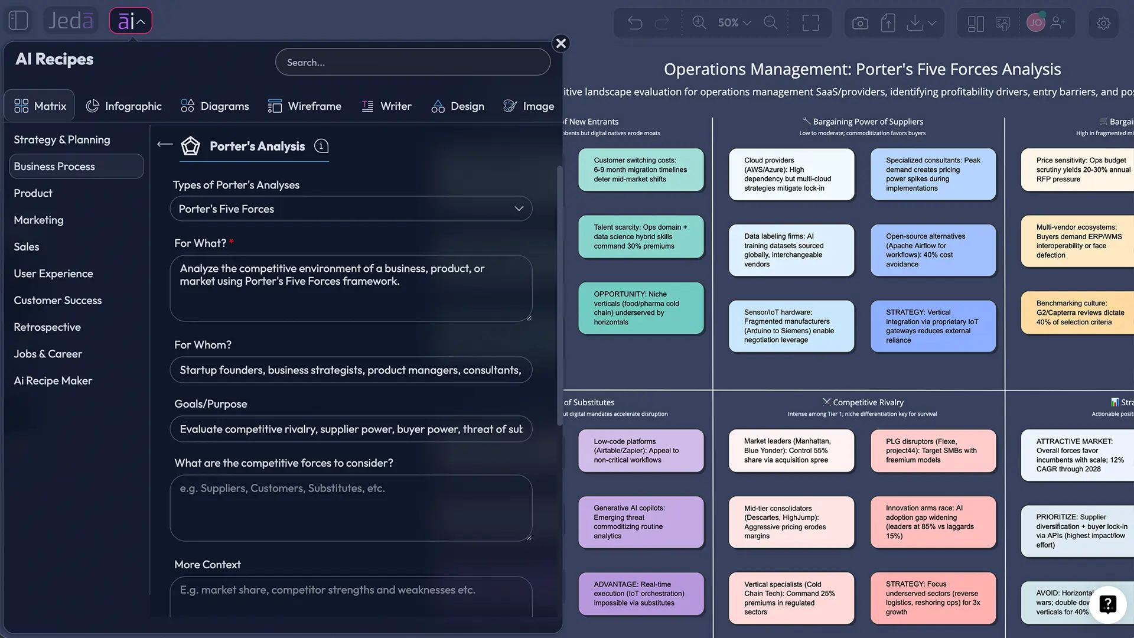Click the upload file icon
The width and height of the screenshot is (1134, 638).
[888, 23]
